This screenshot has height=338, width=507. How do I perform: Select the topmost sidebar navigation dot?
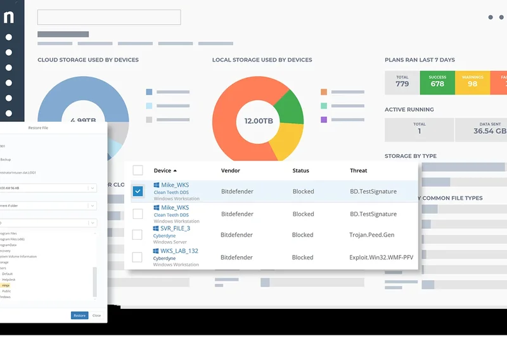(9, 37)
